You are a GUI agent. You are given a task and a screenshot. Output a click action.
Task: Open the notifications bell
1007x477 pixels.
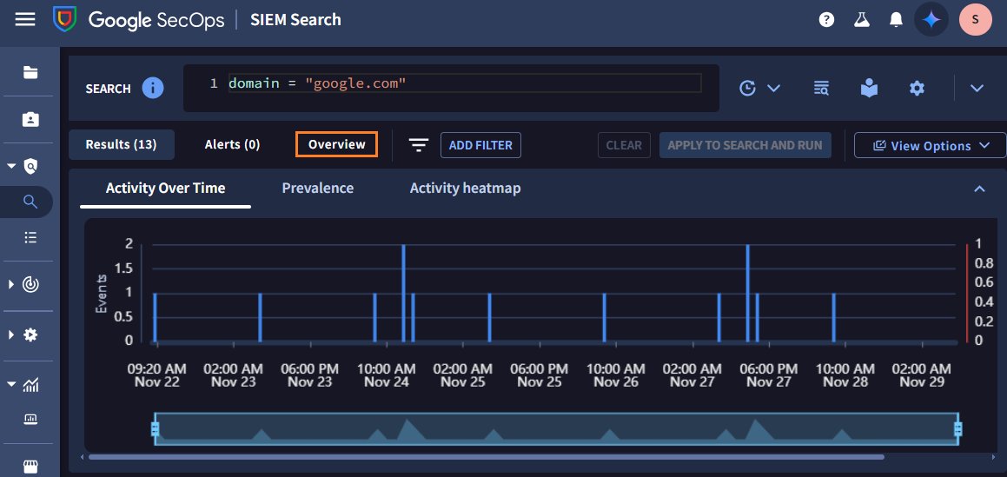point(897,19)
